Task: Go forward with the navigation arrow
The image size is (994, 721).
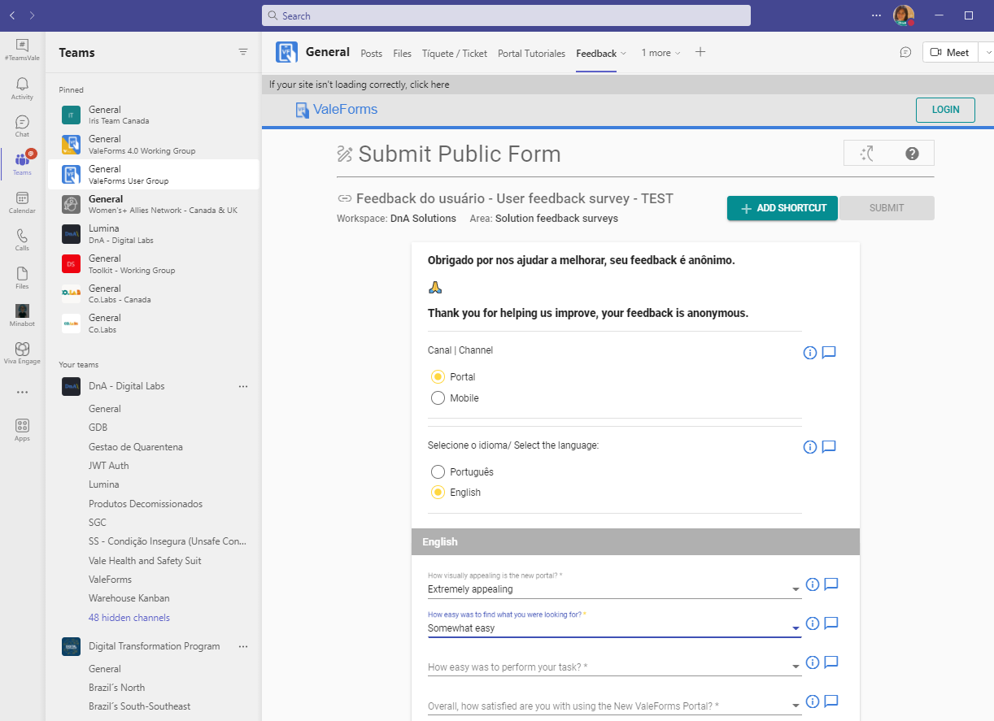Action: pos(32,15)
